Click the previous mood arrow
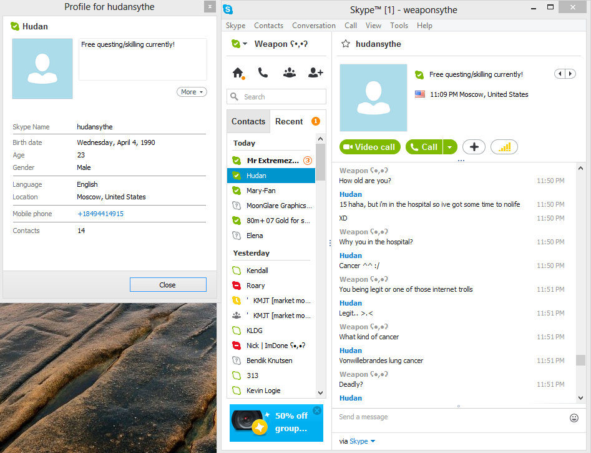 (560, 74)
